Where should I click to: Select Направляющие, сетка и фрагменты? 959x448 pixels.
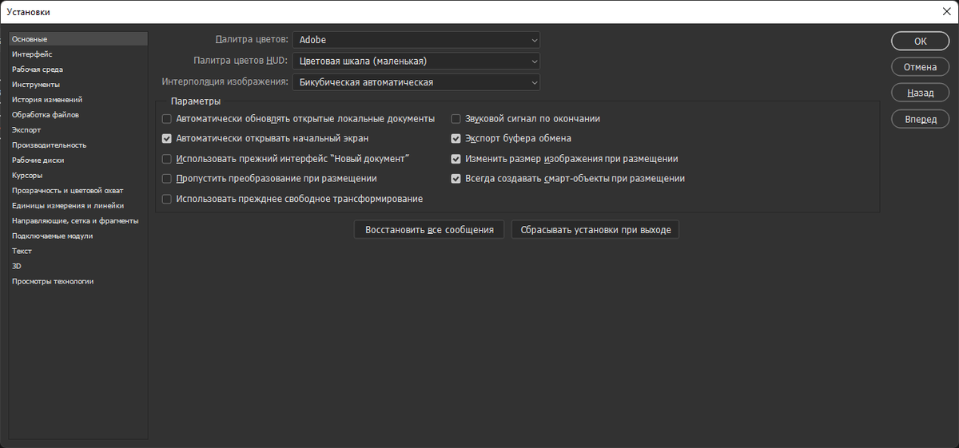[78, 221]
